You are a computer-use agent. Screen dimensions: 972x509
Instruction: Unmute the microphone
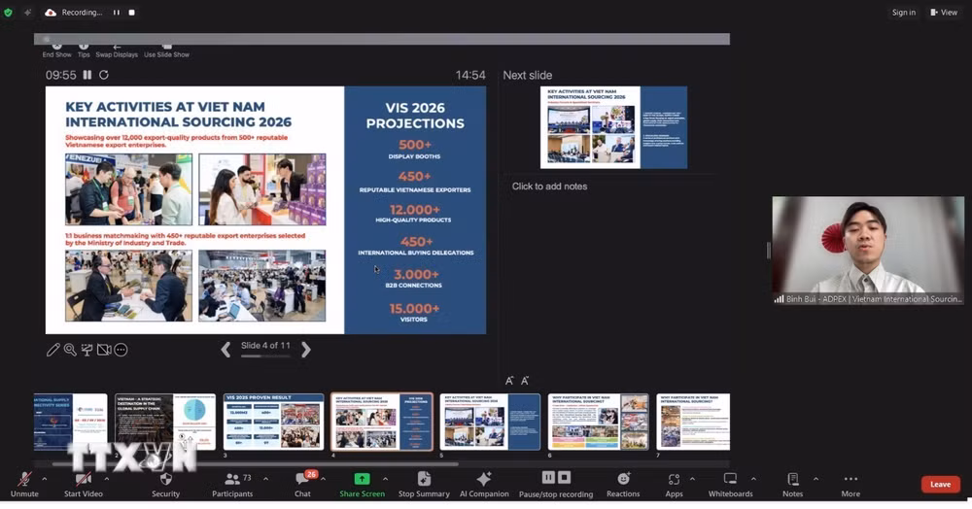[24, 485]
